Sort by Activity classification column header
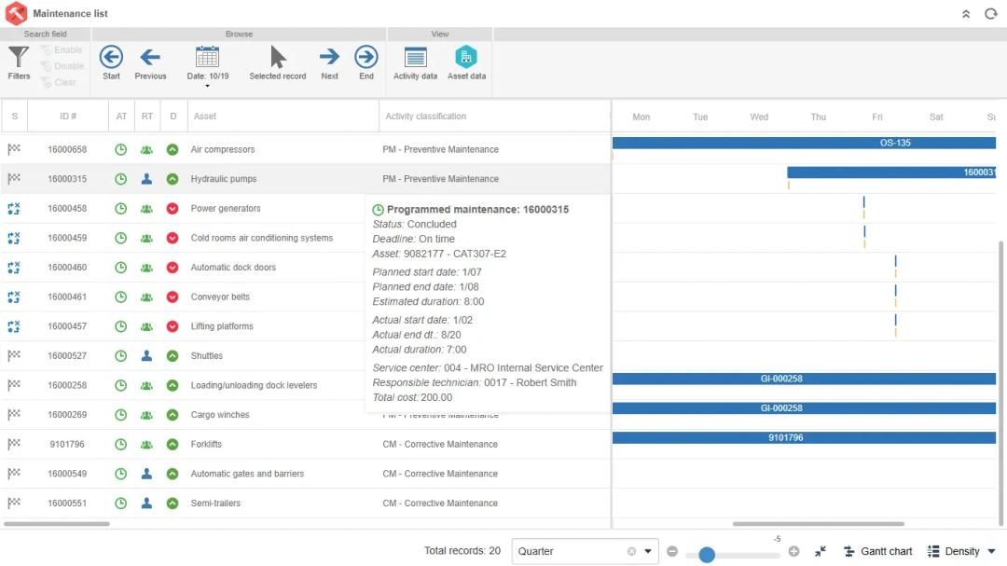Image resolution: width=1007 pixels, height=566 pixels. [x=425, y=117]
